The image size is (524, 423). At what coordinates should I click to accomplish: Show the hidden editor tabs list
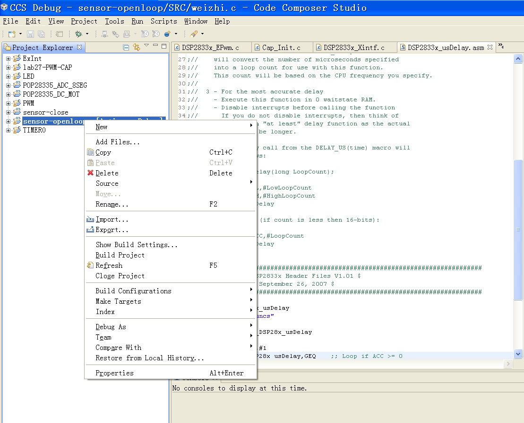point(500,46)
